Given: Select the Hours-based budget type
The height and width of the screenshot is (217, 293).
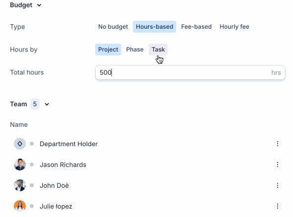Looking at the screenshot, I should point(155,27).
